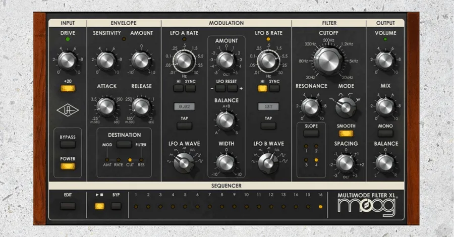Image resolution: width=454 pixels, height=237 pixels.
Task: Select slope indicator 2
Action: 316,146
